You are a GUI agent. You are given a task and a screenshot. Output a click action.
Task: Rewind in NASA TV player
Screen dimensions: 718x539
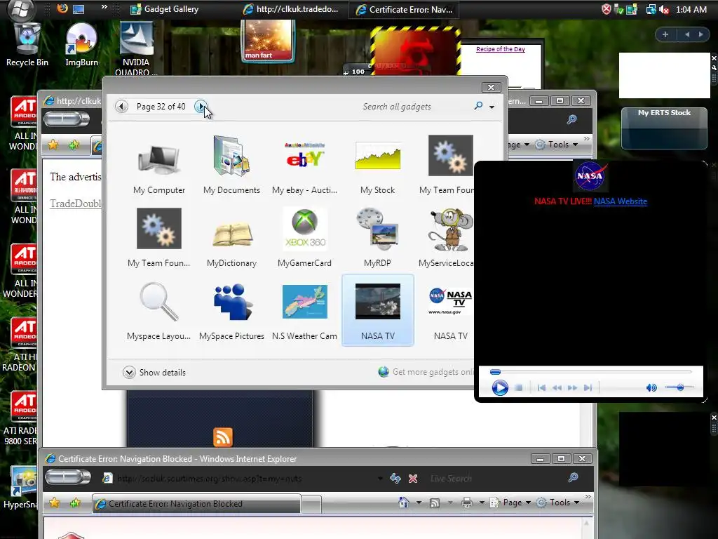coord(557,387)
